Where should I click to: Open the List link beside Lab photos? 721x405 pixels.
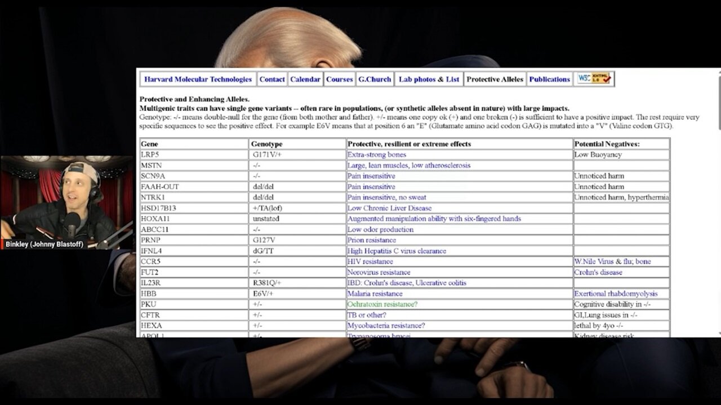click(x=453, y=79)
